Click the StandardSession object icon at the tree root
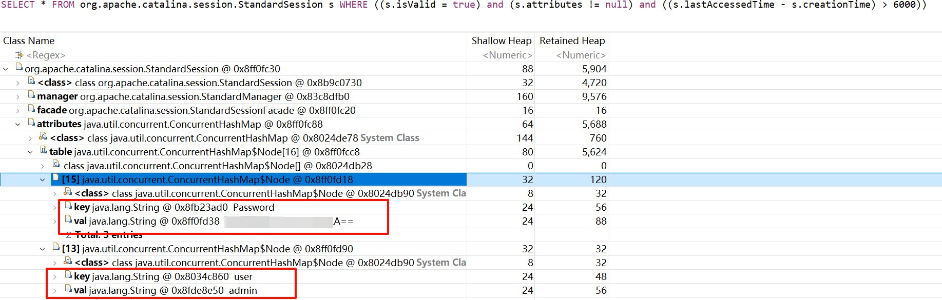 19,68
